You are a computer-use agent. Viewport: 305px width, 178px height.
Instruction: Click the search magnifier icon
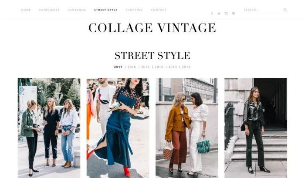click(285, 10)
